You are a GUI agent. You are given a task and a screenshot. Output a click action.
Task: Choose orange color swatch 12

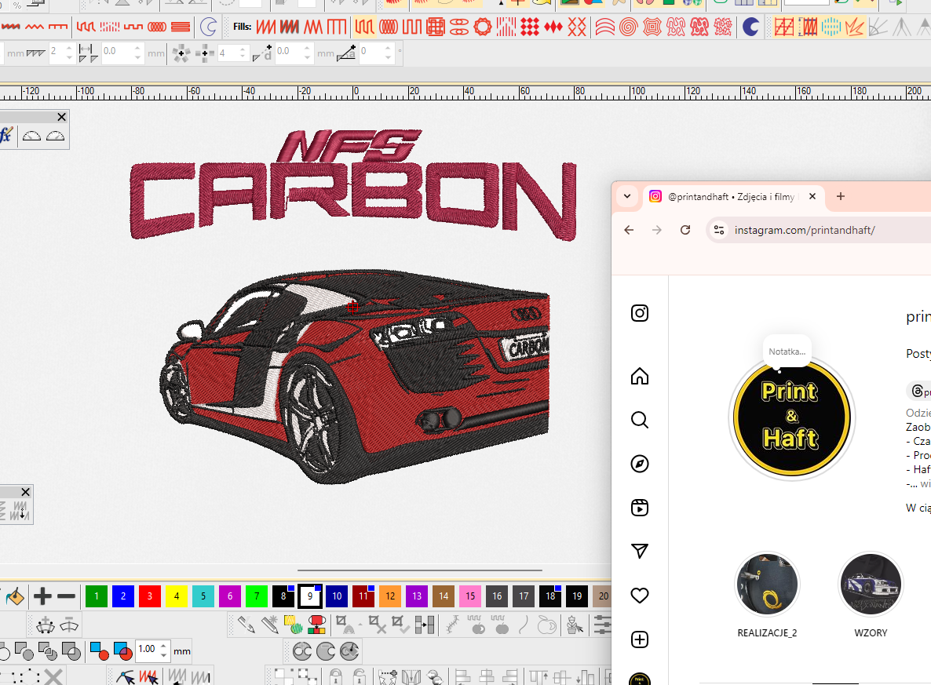(x=390, y=596)
